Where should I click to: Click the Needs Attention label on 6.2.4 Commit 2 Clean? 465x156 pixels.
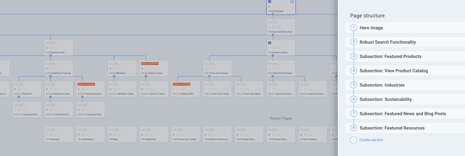[x=150, y=63]
